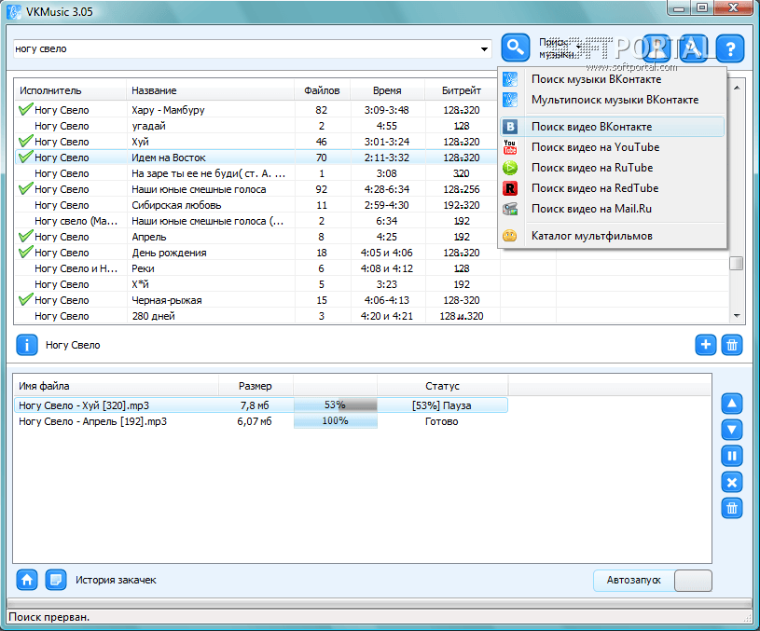Open the user account button with person icon
The image size is (760, 631).
657,48
